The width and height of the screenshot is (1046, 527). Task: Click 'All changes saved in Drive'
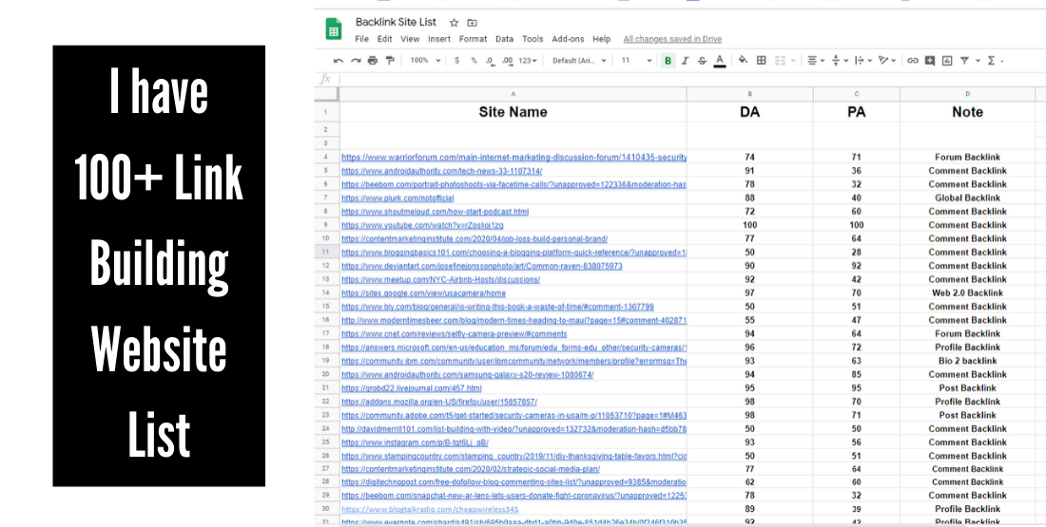click(672, 39)
